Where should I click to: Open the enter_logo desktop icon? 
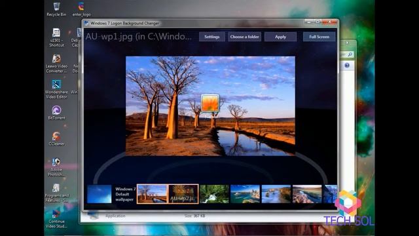pos(81,9)
